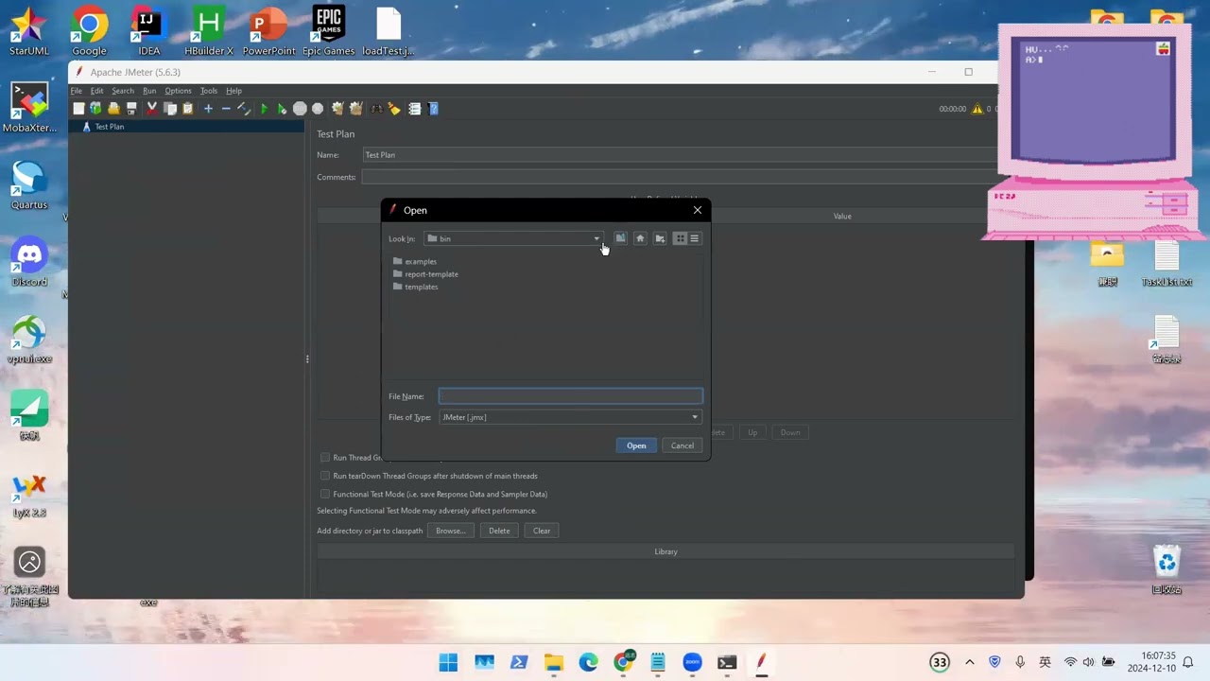Click the classpath Clear button
The width and height of the screenshot is (1210, 681).
[x=542, y=531]
